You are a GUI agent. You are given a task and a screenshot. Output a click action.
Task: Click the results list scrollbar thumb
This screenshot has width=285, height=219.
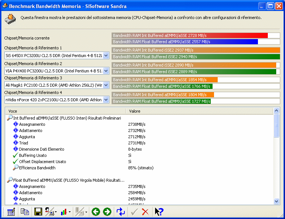[276, 125]
